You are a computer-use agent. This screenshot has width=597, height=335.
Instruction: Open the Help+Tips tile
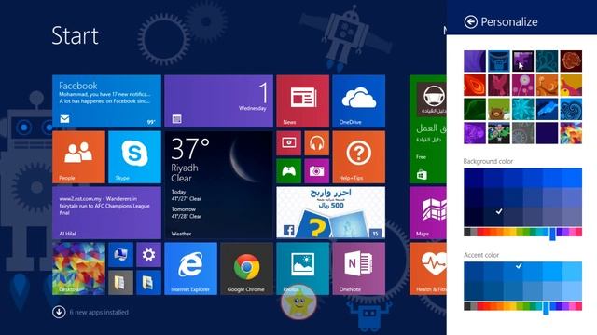pos(358,157)
